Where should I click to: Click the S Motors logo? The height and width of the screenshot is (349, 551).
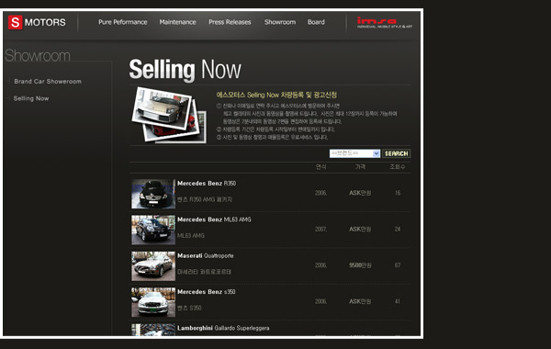coord(37,22)
